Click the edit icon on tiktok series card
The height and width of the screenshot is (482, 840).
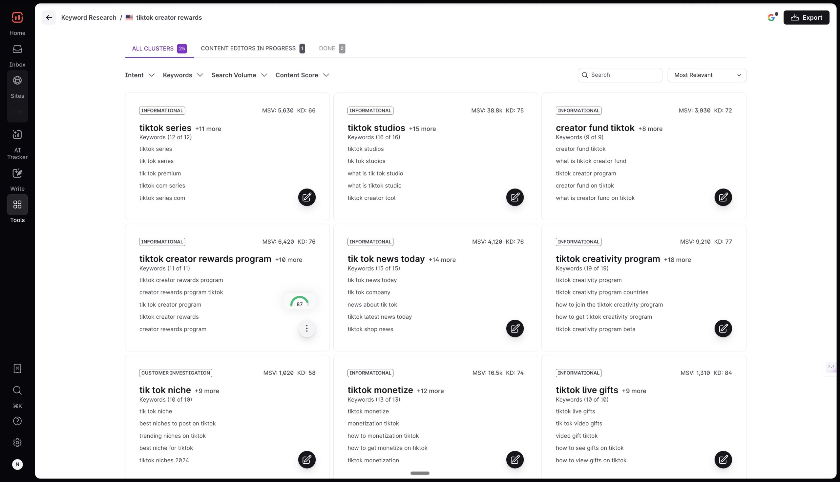point(307,197)
